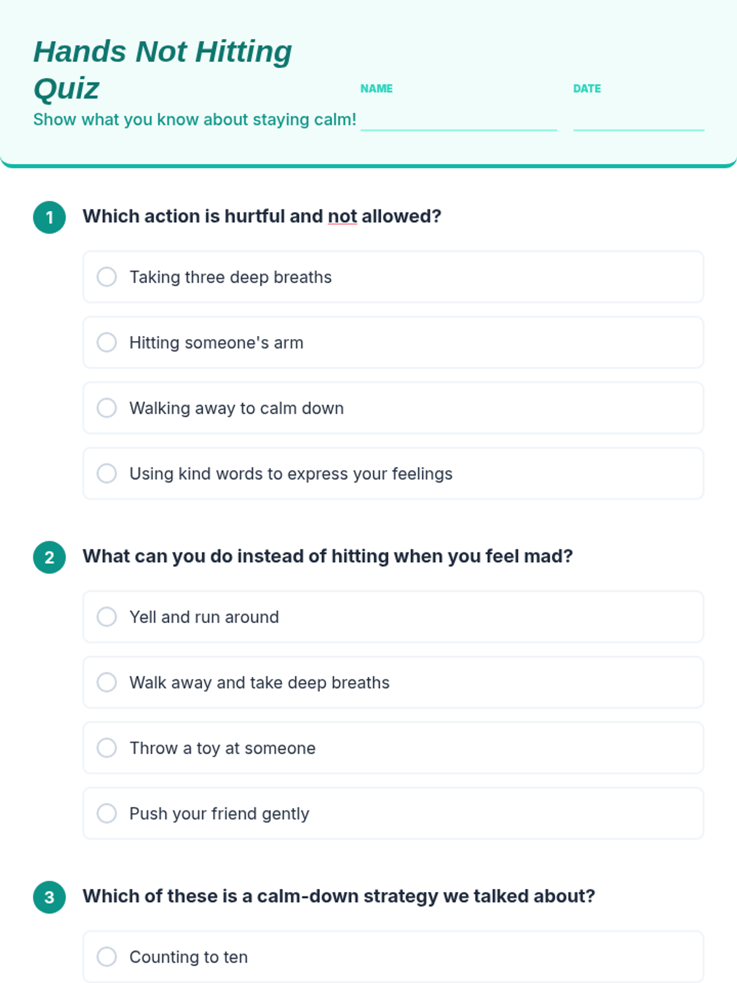Select 'Walk away and take deep breaths'
The height and width of the screenshot is (983, 737).
pos(393,682)
